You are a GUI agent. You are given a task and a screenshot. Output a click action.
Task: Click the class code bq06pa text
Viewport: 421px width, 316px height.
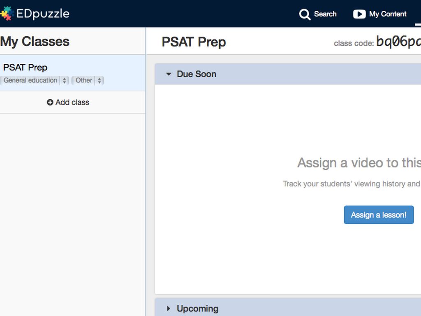[x=398, y=42]
